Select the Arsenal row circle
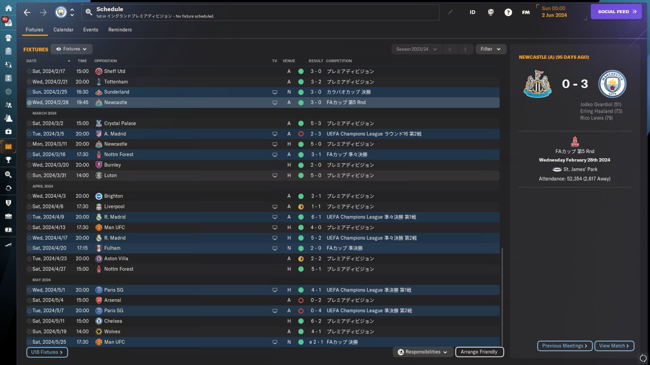Viewport: 650px width, 365px height. (29, 300)
